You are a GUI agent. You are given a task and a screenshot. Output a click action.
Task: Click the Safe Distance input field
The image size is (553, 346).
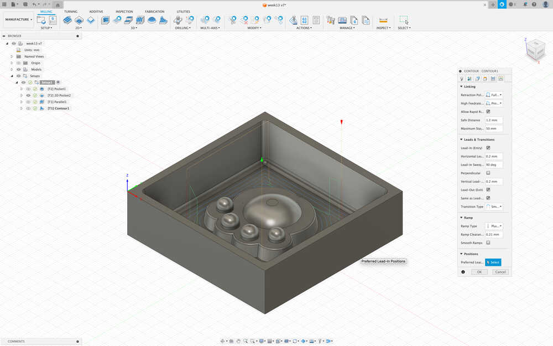pos(494,120)
